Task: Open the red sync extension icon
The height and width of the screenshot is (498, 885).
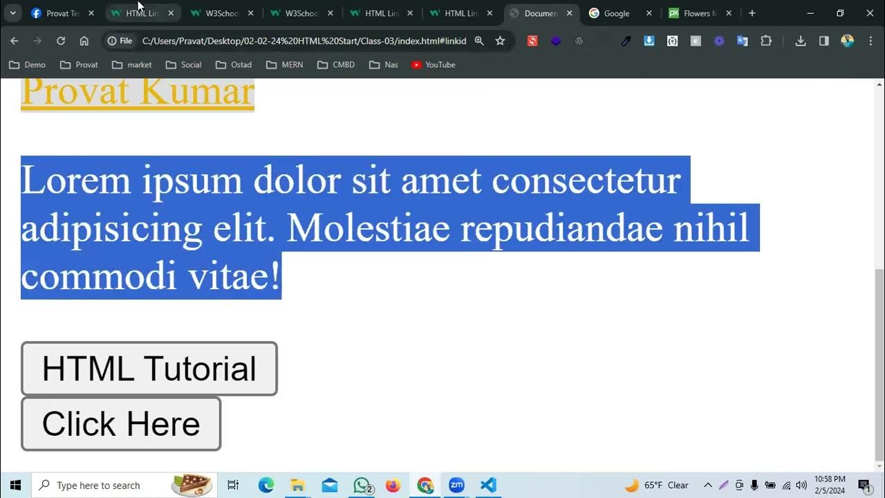Action: pos(532,41)
